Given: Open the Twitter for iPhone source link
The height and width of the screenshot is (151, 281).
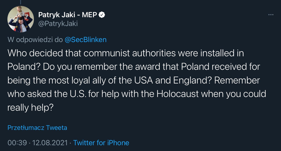Looking at the screenshot, I should coord(101,143).
